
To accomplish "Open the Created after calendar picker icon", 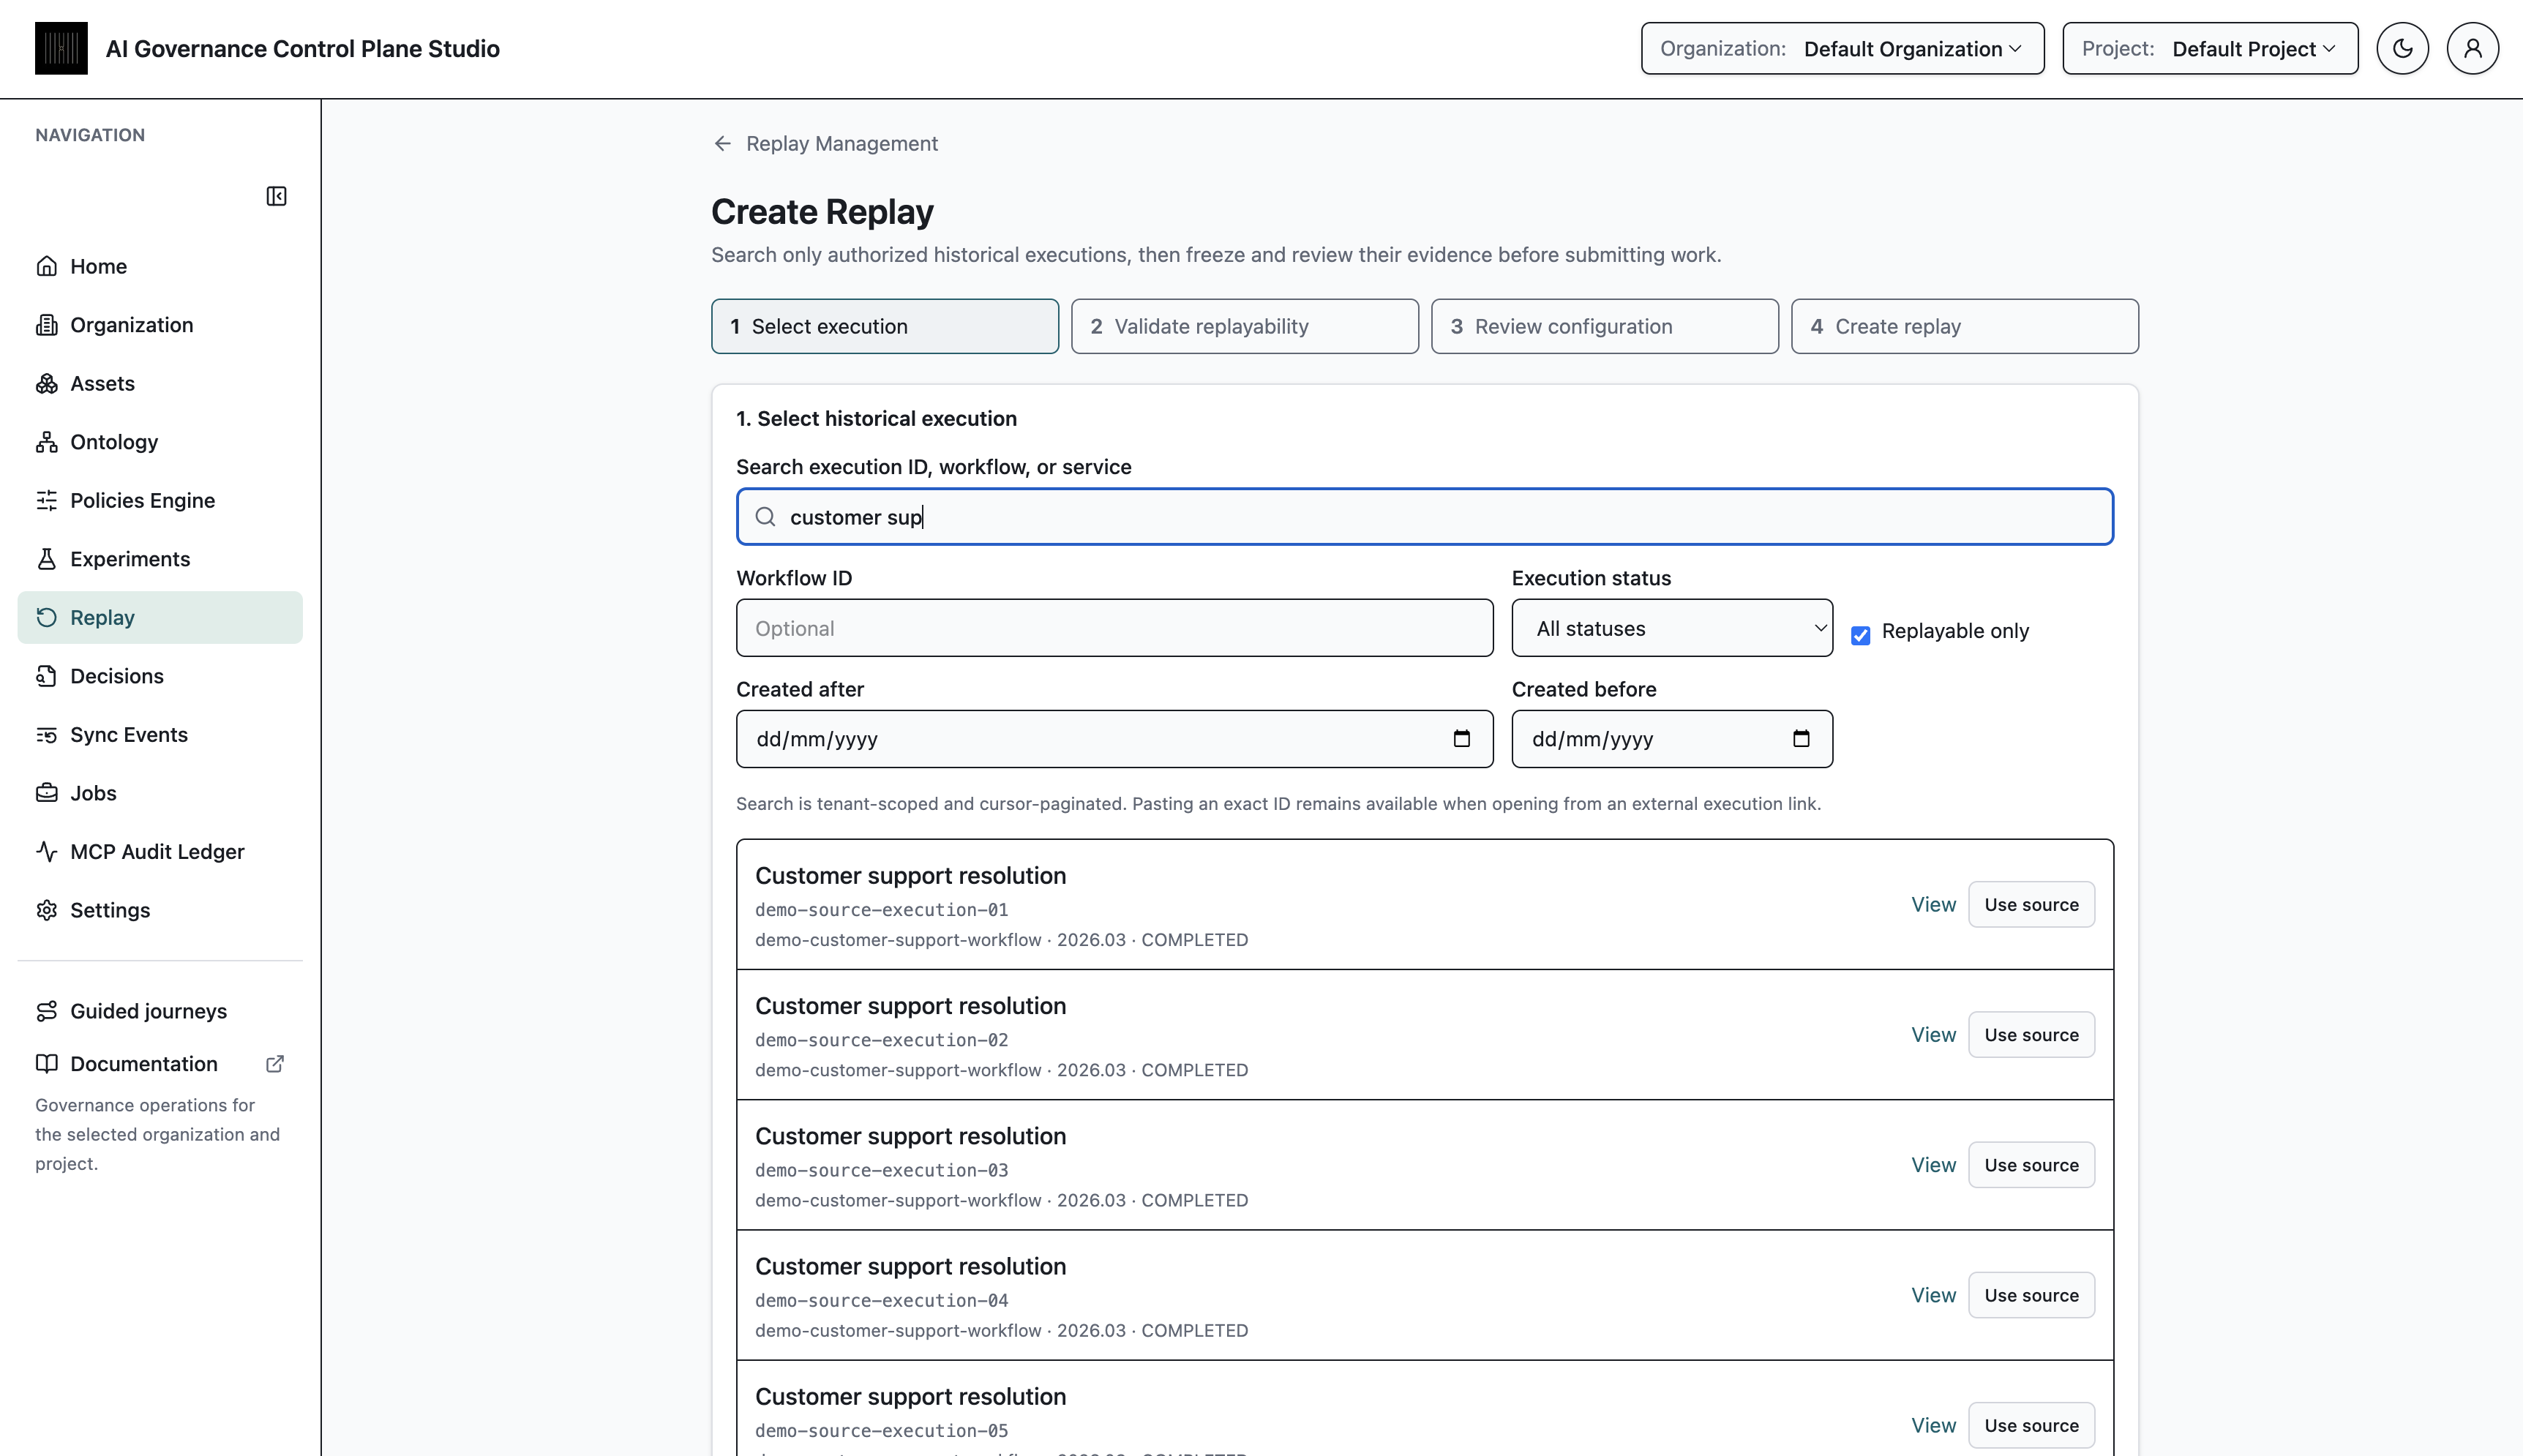I will (x=1461, y=739).
